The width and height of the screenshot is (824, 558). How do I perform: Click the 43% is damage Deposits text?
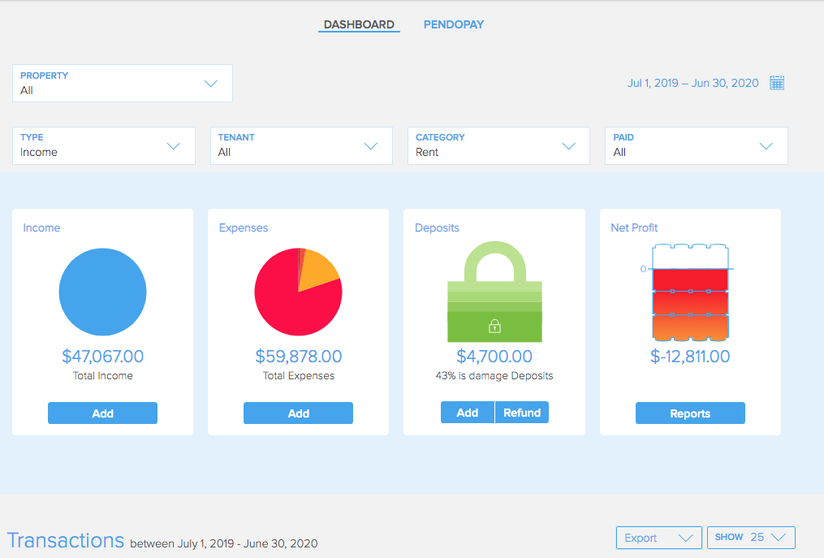point(494,375)
